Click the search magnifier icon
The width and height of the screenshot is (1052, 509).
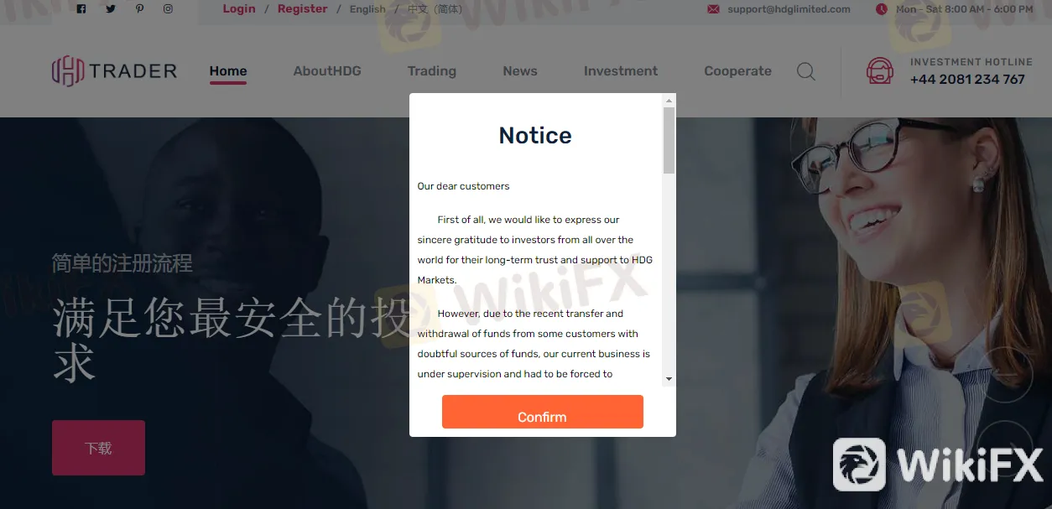806,71
